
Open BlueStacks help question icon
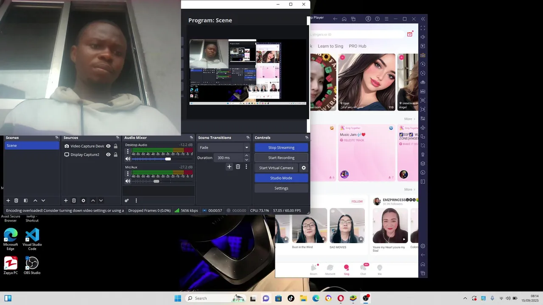[x=377, y=19]
